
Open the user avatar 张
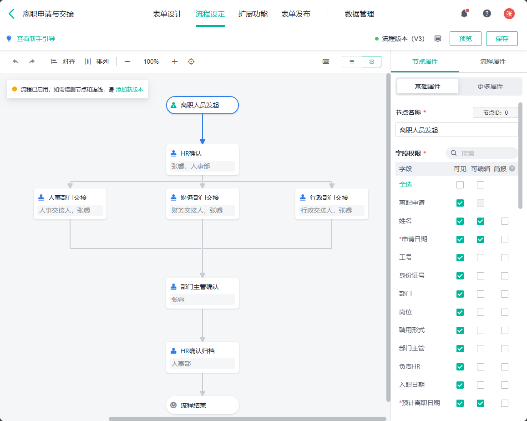click(x=509, y=14)
